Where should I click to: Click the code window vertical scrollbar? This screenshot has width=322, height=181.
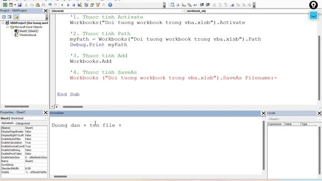coord(319,68)
